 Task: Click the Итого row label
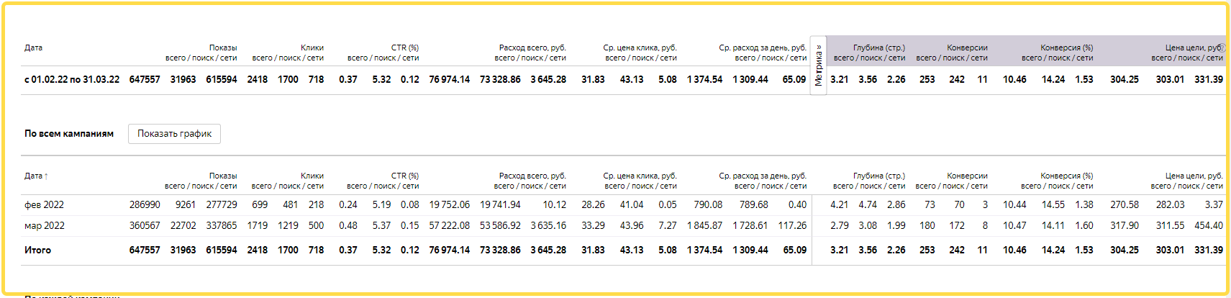pyautogui.click(x=37, y=250)
